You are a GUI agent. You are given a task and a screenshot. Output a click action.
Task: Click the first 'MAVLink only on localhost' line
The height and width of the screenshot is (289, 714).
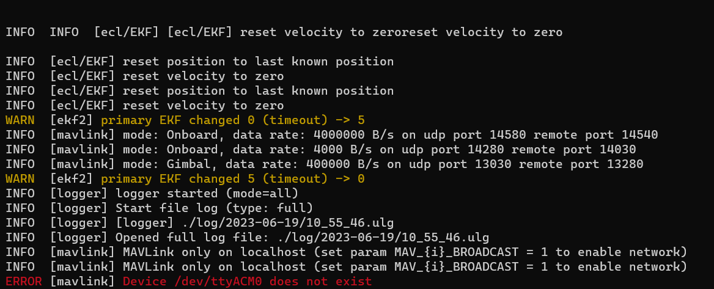346,252
